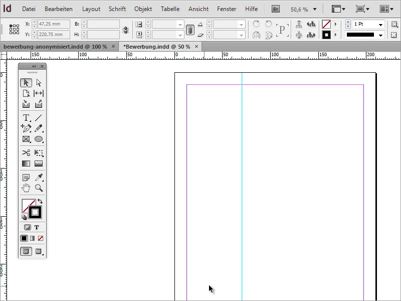401x301 pixels.
Task: Open the Ansicht menu
Action: [198, 9]
